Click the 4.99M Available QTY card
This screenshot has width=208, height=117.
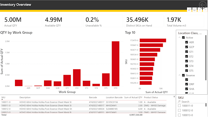tap(62, 21)
